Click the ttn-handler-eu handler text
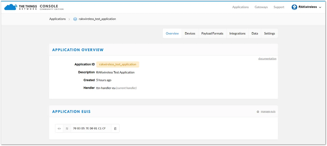The width and height of the screenshot is (327, 146). (106, 88)
